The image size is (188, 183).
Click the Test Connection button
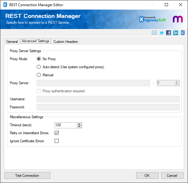[27, 176]
